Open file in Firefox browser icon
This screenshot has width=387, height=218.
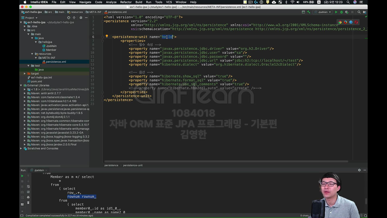346,22
